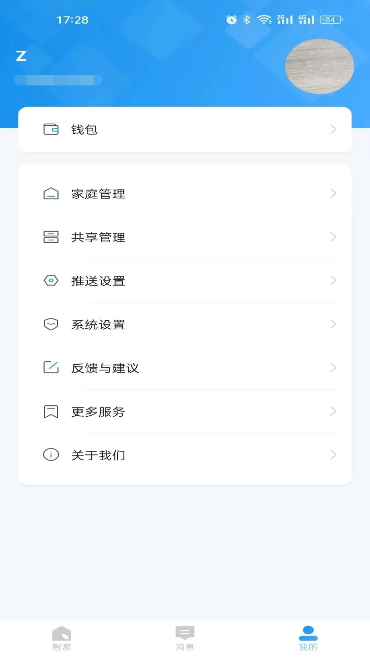Open 系统设置 system settings label
Image resolution: width=370 pixels, height=658 pixels.
pos(98,325)
